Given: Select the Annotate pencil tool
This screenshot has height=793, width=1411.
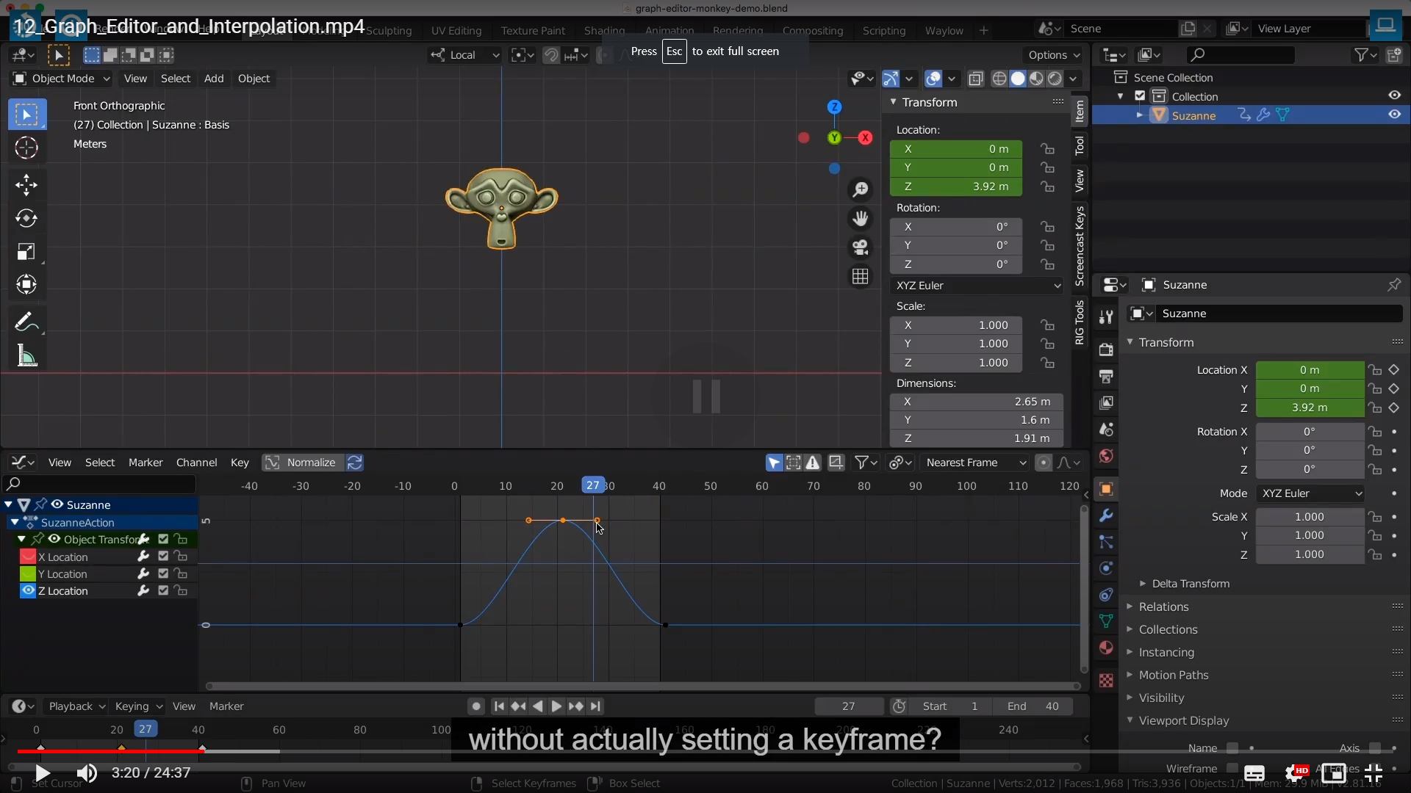Looking at the screenshot, I should (x=25, y=322).
